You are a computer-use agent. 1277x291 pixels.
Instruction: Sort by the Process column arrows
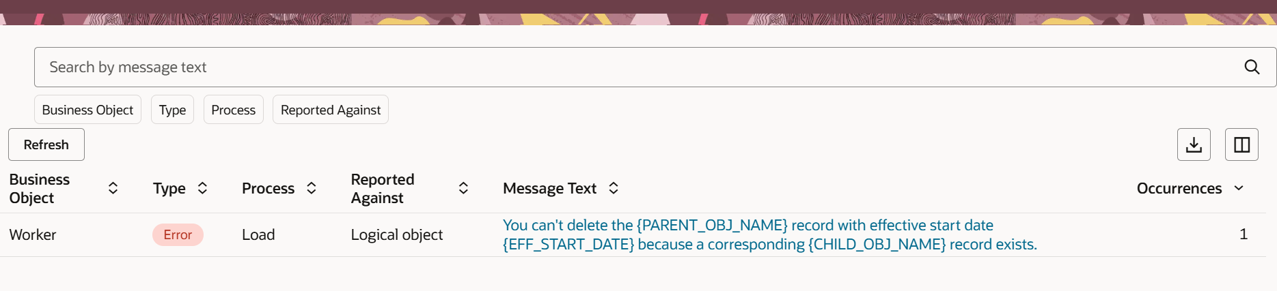point(312,188)
